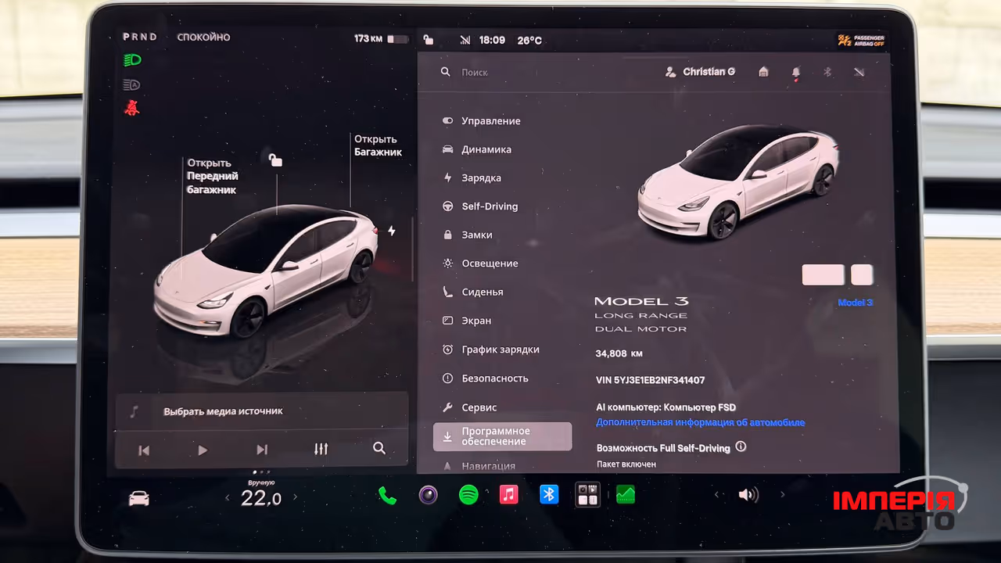Viewport: 1001px width, 563px height.
Task: Open the green energy chart app
Action: pyautogui.click(x=626, y=495)
